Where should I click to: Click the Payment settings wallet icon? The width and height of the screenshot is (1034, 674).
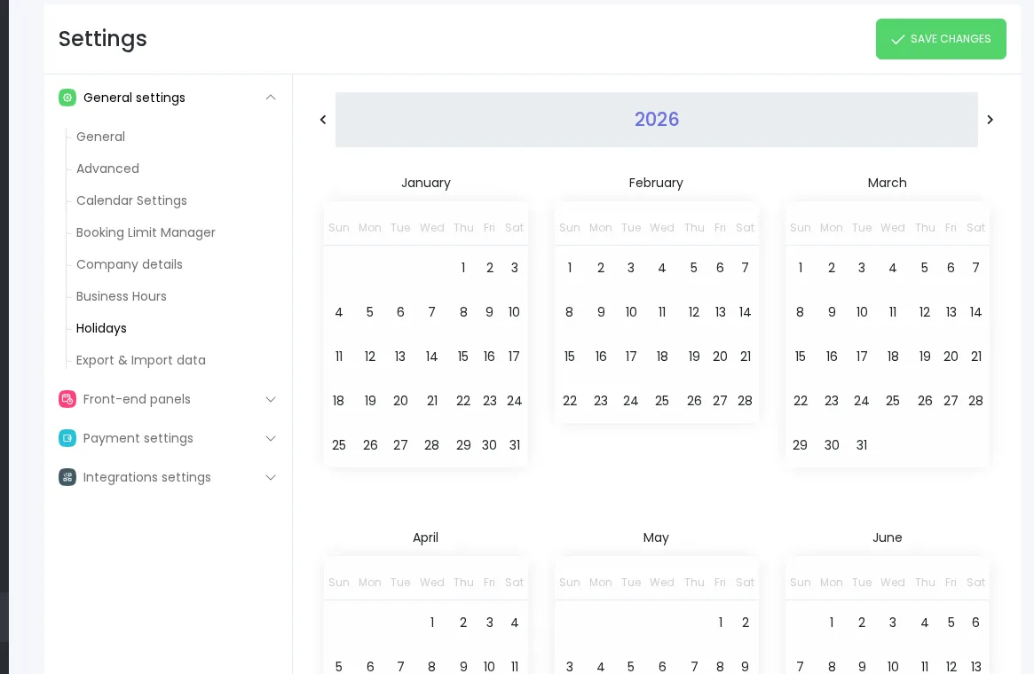pos(67,438)
